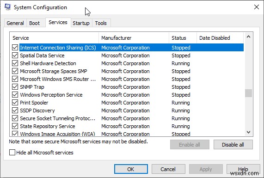Switch to the General tab
Image resolution: width=264 pixels, height=178 pixels.
pos(15,23)
